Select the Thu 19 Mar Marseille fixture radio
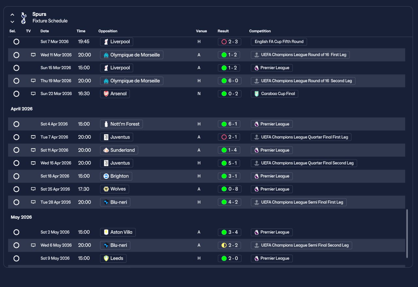The height and width of the screenshot is (287, 418). tap(16, 81)
